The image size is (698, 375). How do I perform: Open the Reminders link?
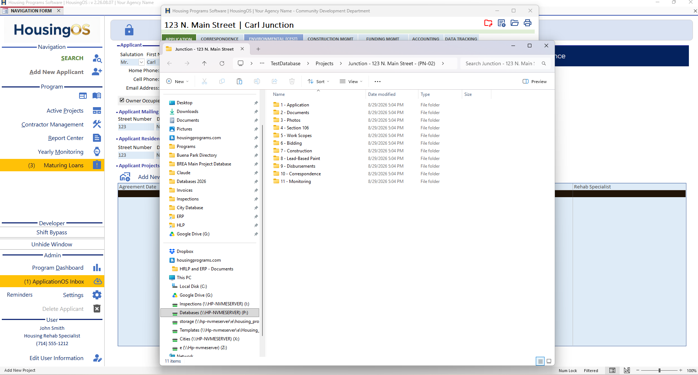20,295
